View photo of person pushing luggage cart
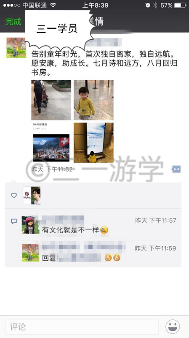Image resolution: width=189 pixels, height=338 pixels. (x=51, y=100)
